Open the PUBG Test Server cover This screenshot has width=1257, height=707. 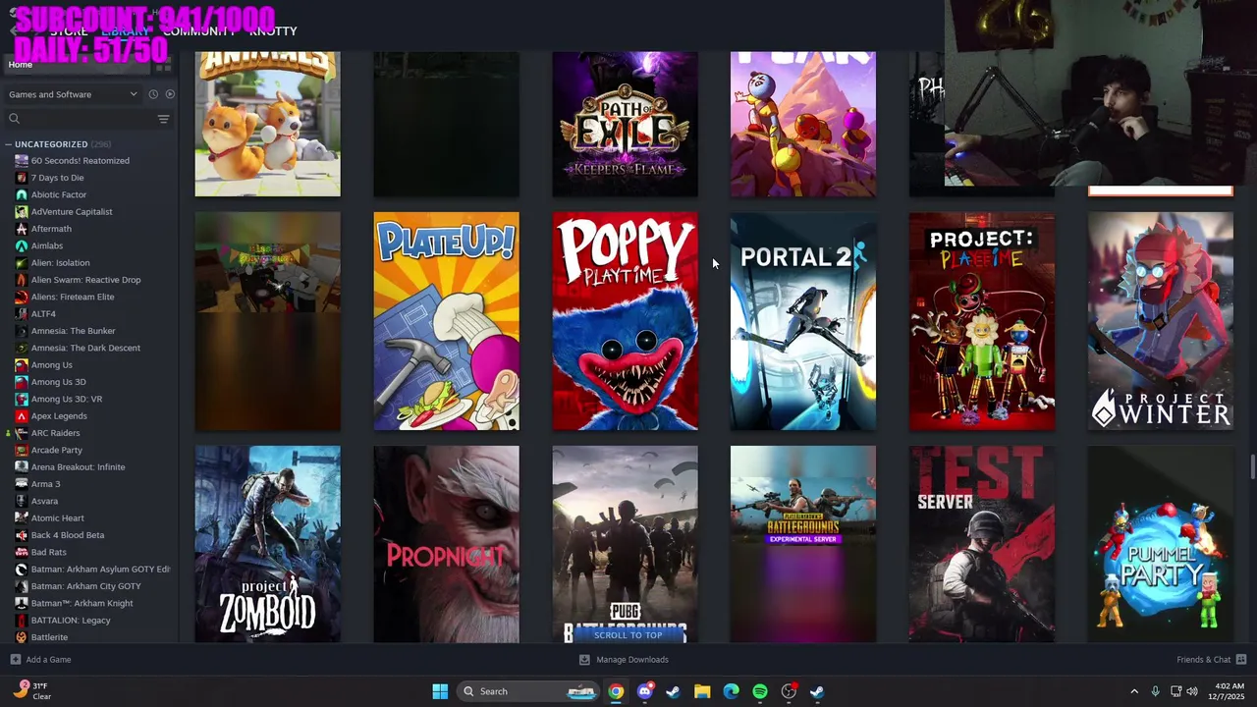tap(982, 545)
